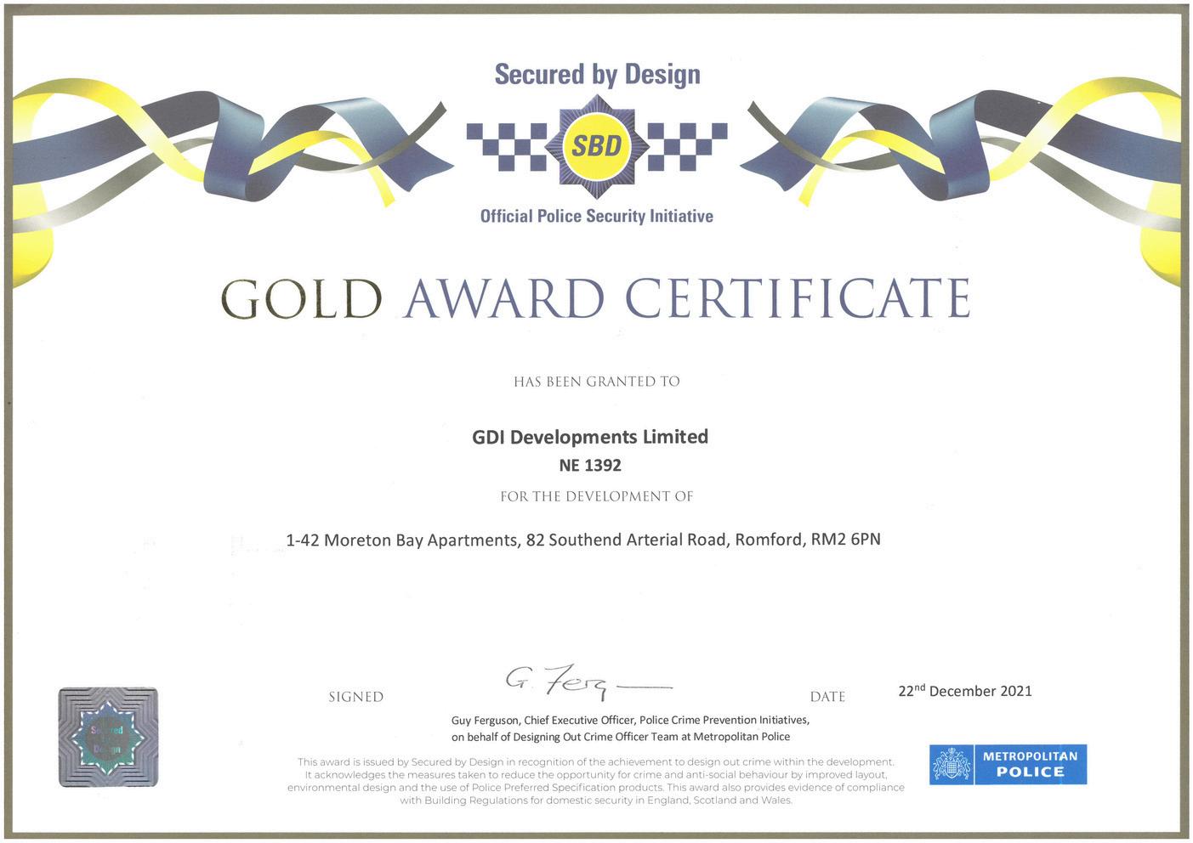1193x843 pixels.
Task: Click the 'HAS BEEN GRANTED TO' line
Action: click(x=597, y=382)
